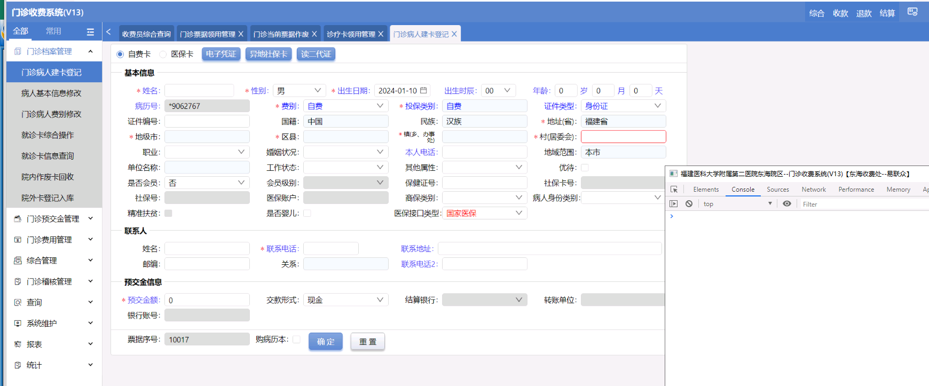Click the DevTools clear console icon
Screen dimensions: 929x386
tap(689, 204)
